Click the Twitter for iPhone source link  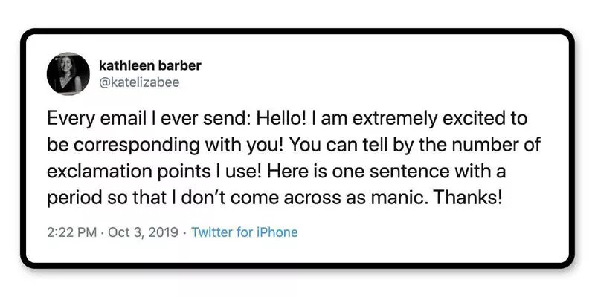tap(245, 232)
